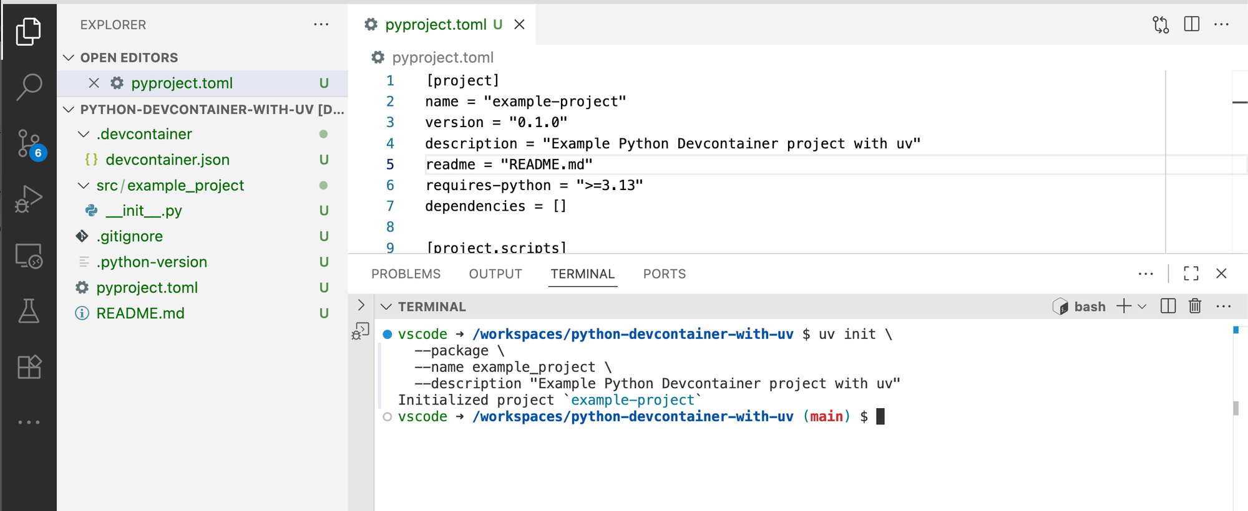Open the Testing flask view
The width and height of the screenshot is (1248, 511).
(x=29, y=310)
